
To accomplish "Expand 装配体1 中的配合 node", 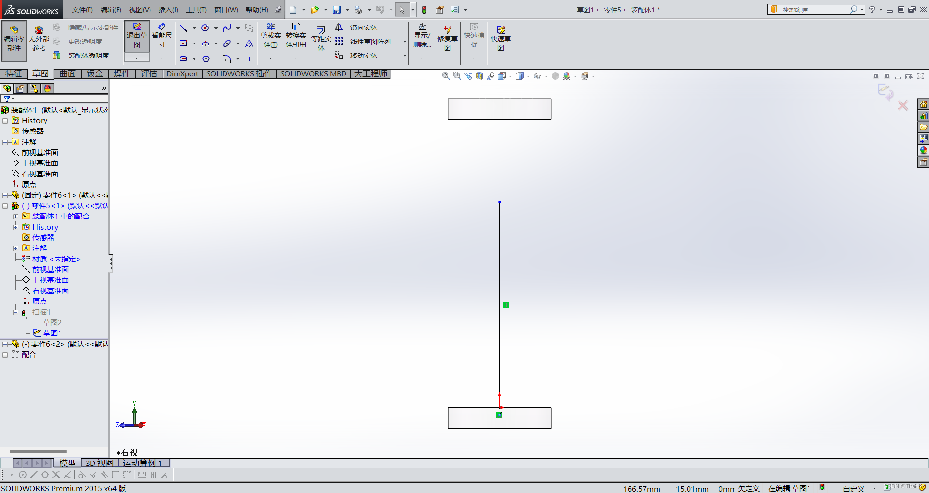I will pos(16,217).
